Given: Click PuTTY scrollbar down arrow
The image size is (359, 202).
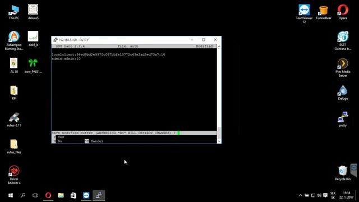Looking at the screenshot, I should [x=219, y=141].
